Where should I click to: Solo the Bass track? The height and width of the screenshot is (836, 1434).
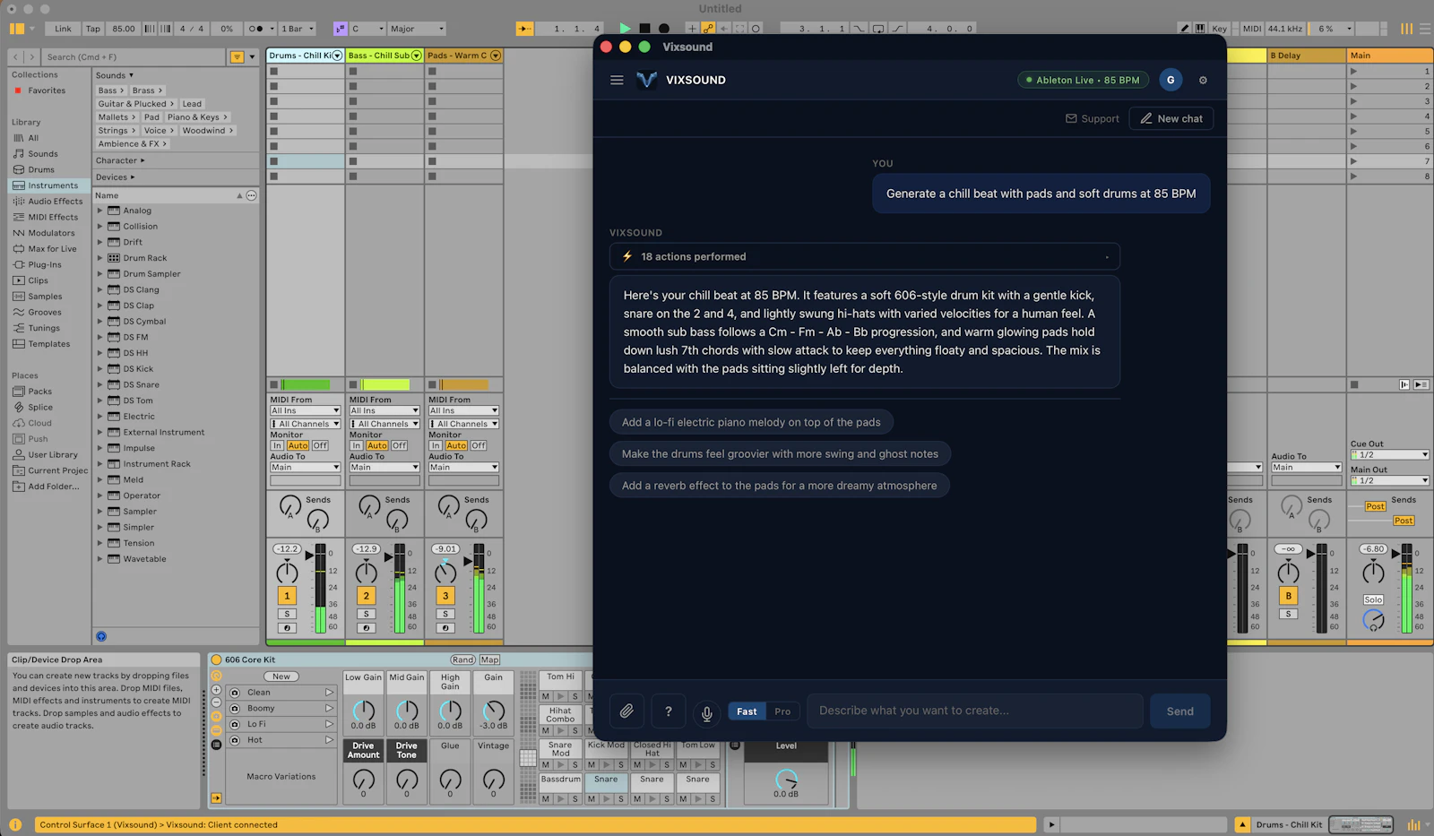(x=366, y=614)
